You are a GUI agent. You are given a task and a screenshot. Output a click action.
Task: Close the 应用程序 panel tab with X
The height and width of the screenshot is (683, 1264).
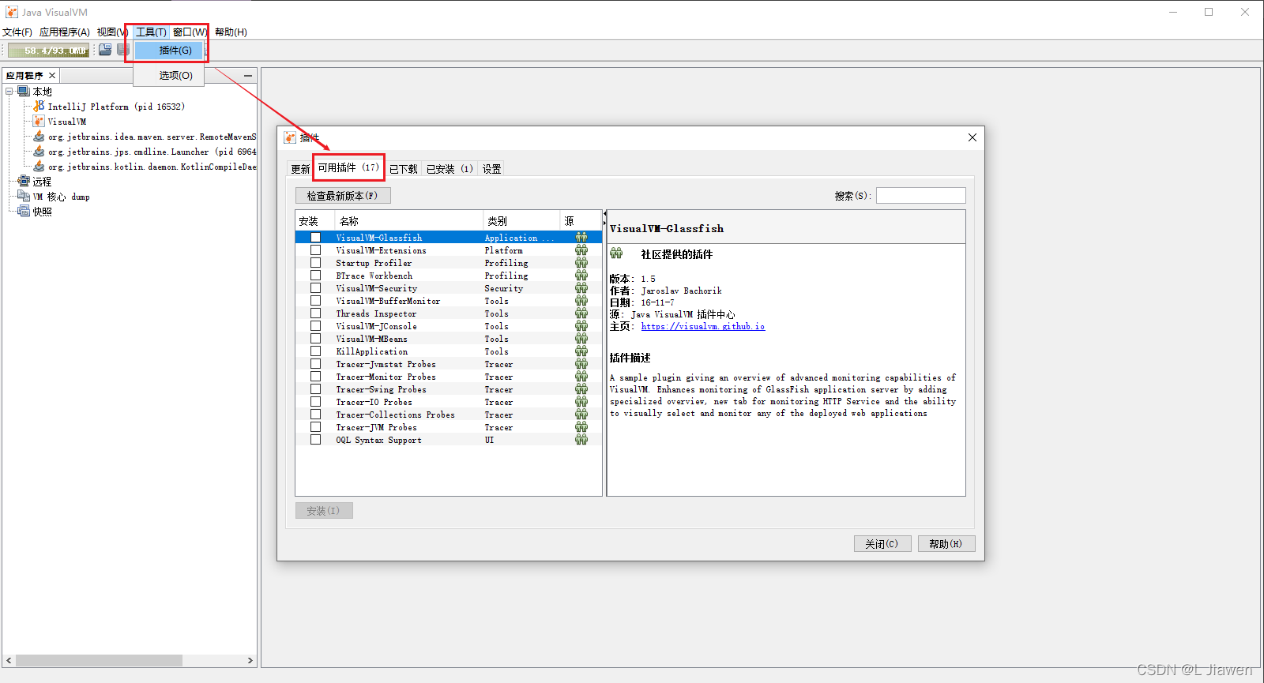pyautogui.click(x=52, y=75)
